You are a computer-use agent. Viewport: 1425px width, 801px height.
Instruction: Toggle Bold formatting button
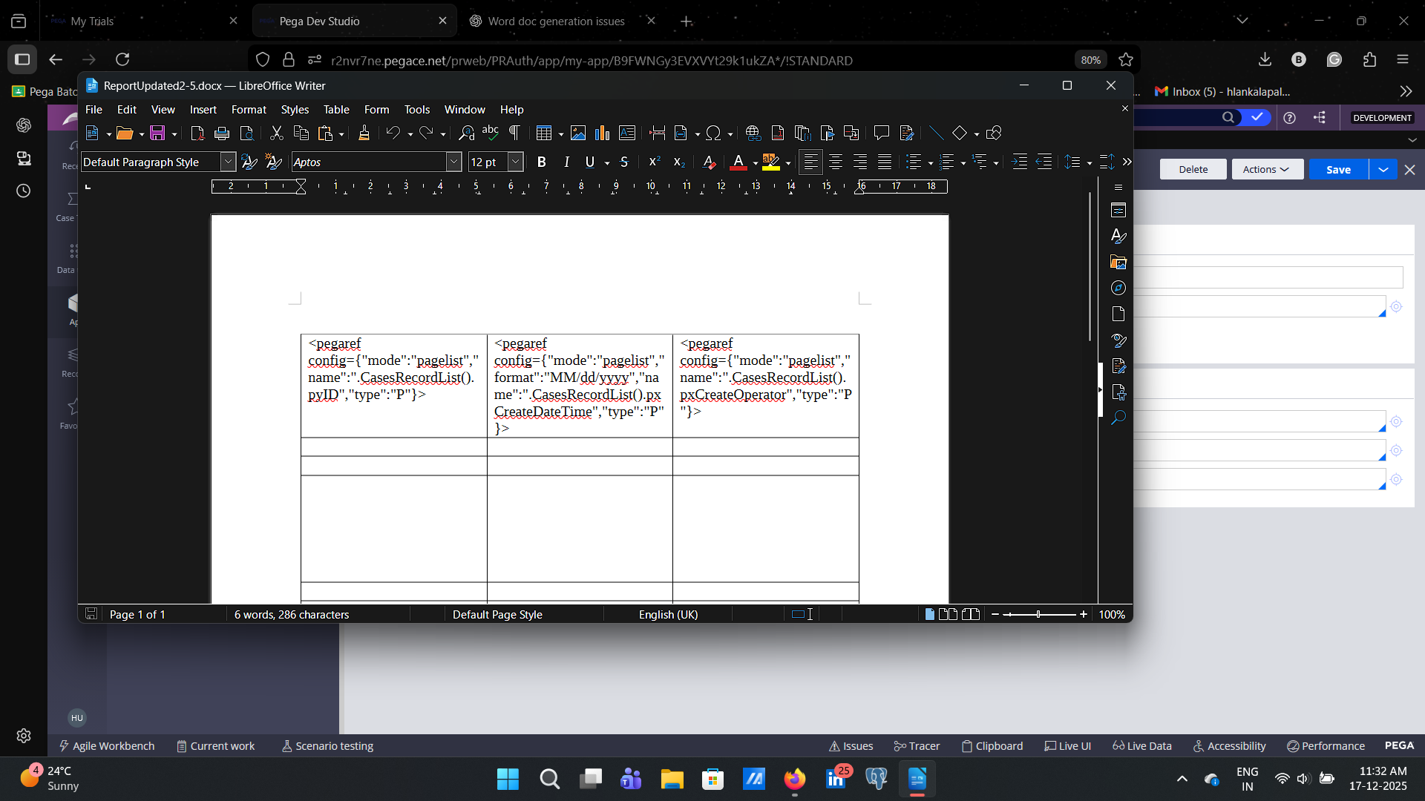click(542, 162)
